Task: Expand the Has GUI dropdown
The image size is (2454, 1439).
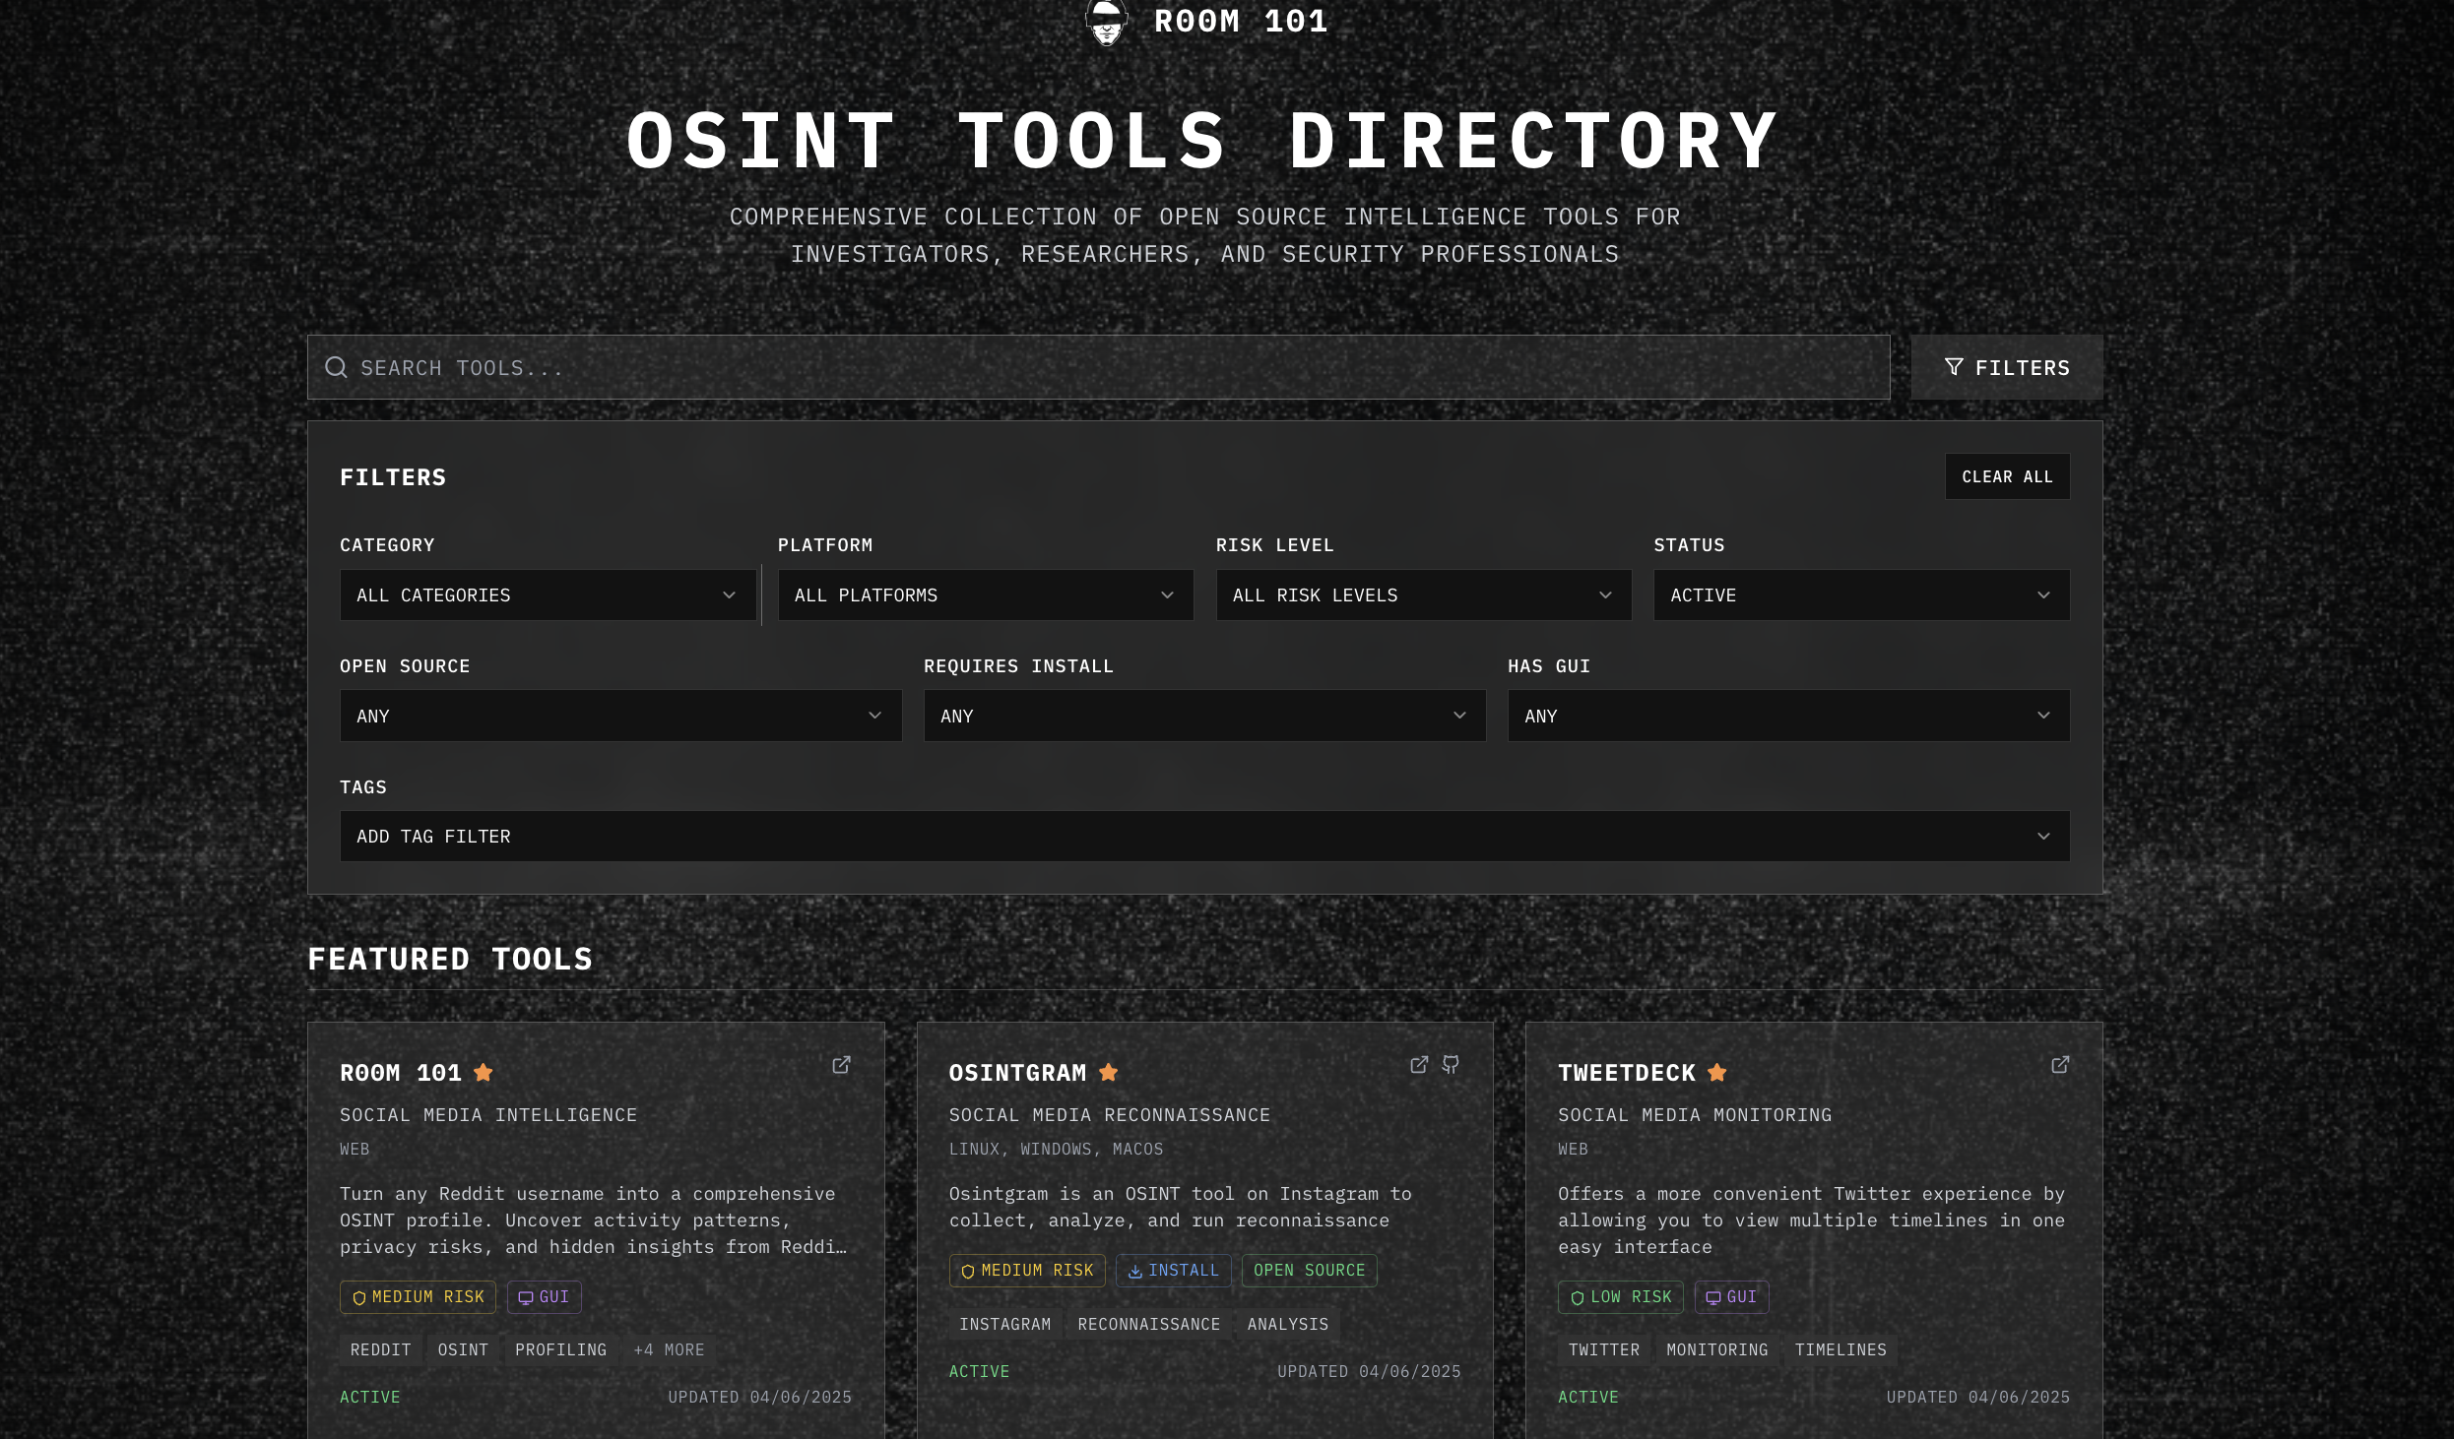Action: click(1788, 717)
